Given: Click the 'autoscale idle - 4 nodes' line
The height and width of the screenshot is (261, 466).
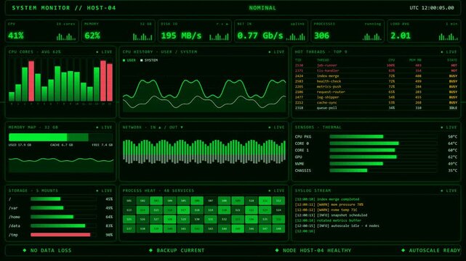Looking at the screenshot, I should [x=337, y=226].
